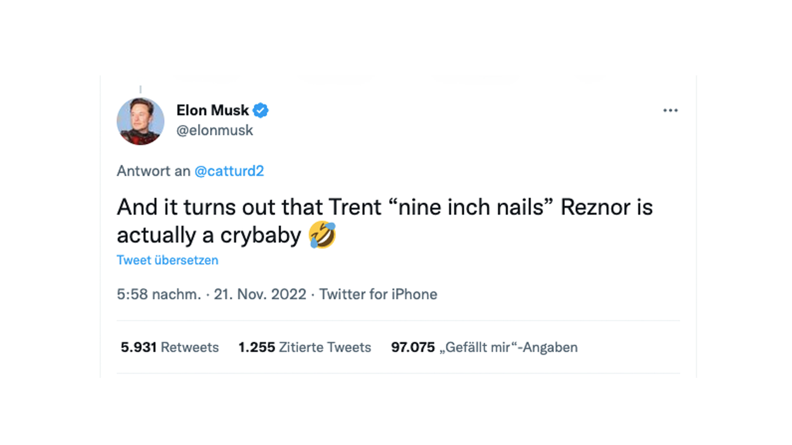Click the thread connector line above avatar
Screen dimensions: 792x445
(x=141, y=89)
